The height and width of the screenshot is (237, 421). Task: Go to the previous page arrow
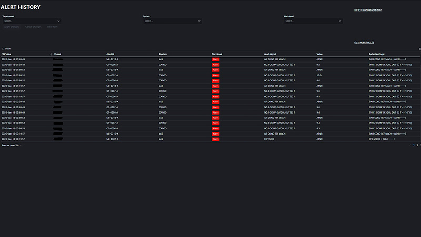[410, 145]
